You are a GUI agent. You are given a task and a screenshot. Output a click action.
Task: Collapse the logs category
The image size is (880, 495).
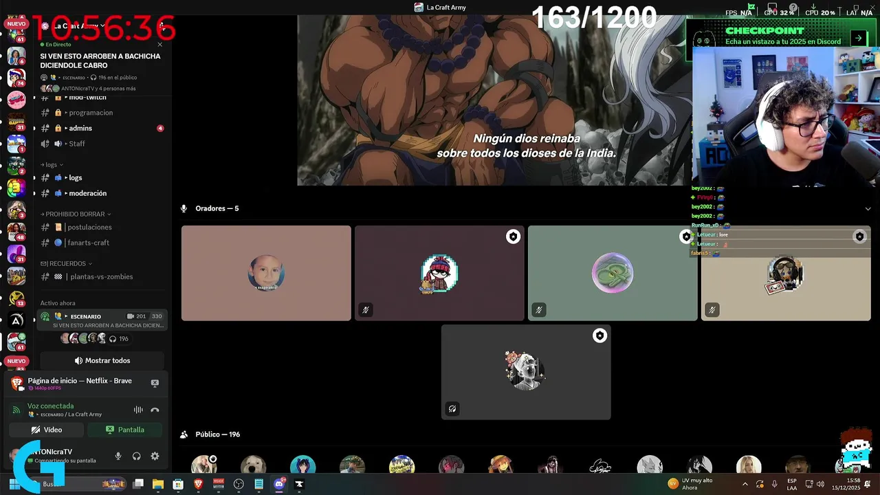[x=52, y=165]
